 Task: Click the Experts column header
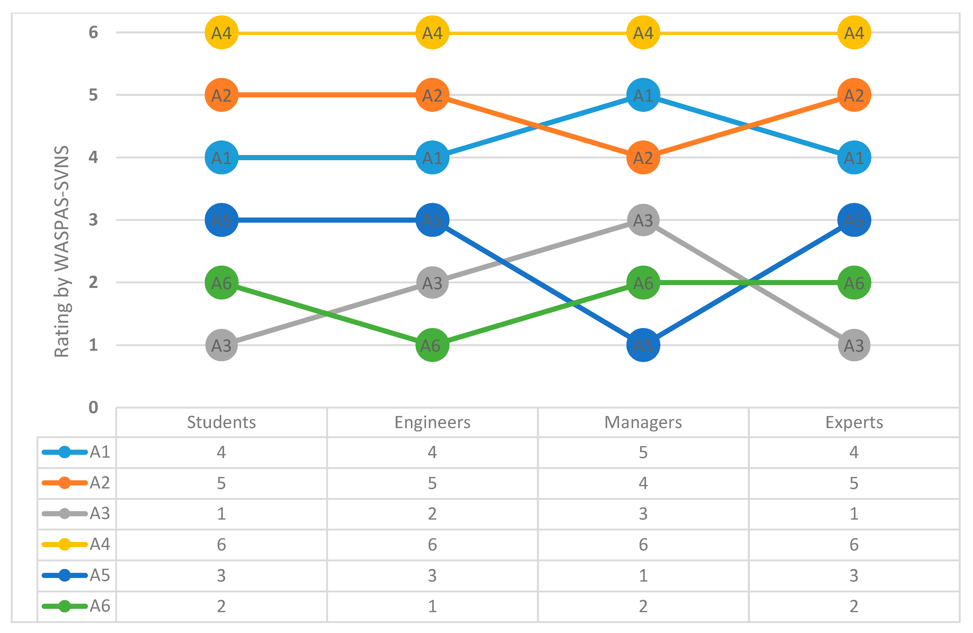854,422
